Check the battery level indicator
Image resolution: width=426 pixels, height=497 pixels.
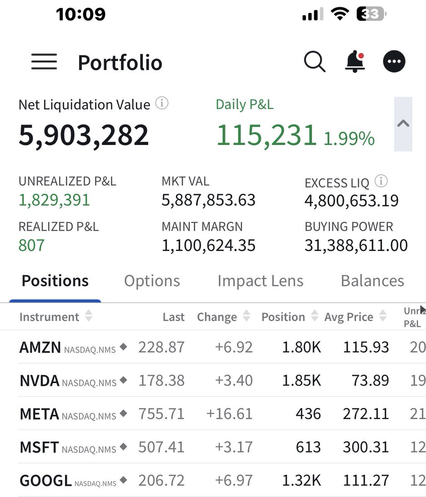(371, 14)
